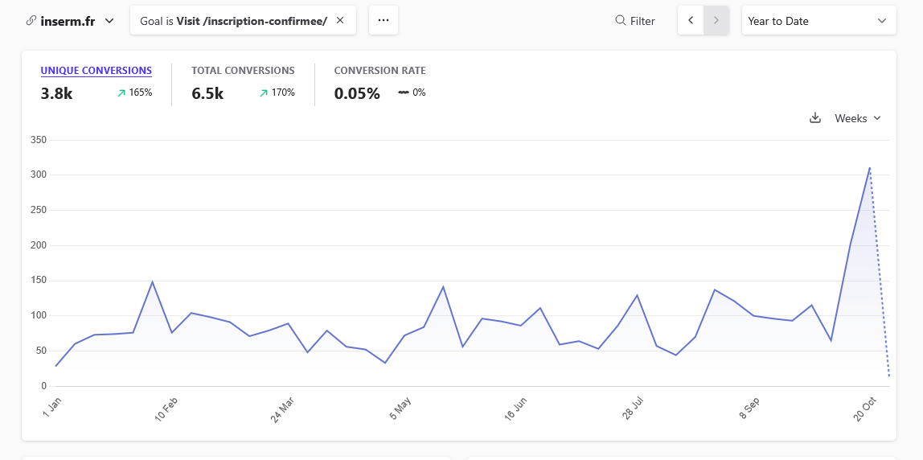Show the Conversion Rate metric
Image resolution: width=923 pixels, height=460 pixels.
[x=379, y=71]
